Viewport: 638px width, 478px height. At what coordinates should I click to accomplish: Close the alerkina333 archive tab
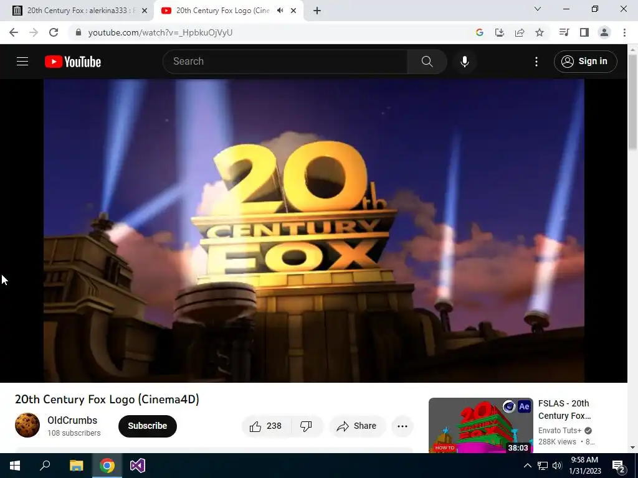pos(145,11)
